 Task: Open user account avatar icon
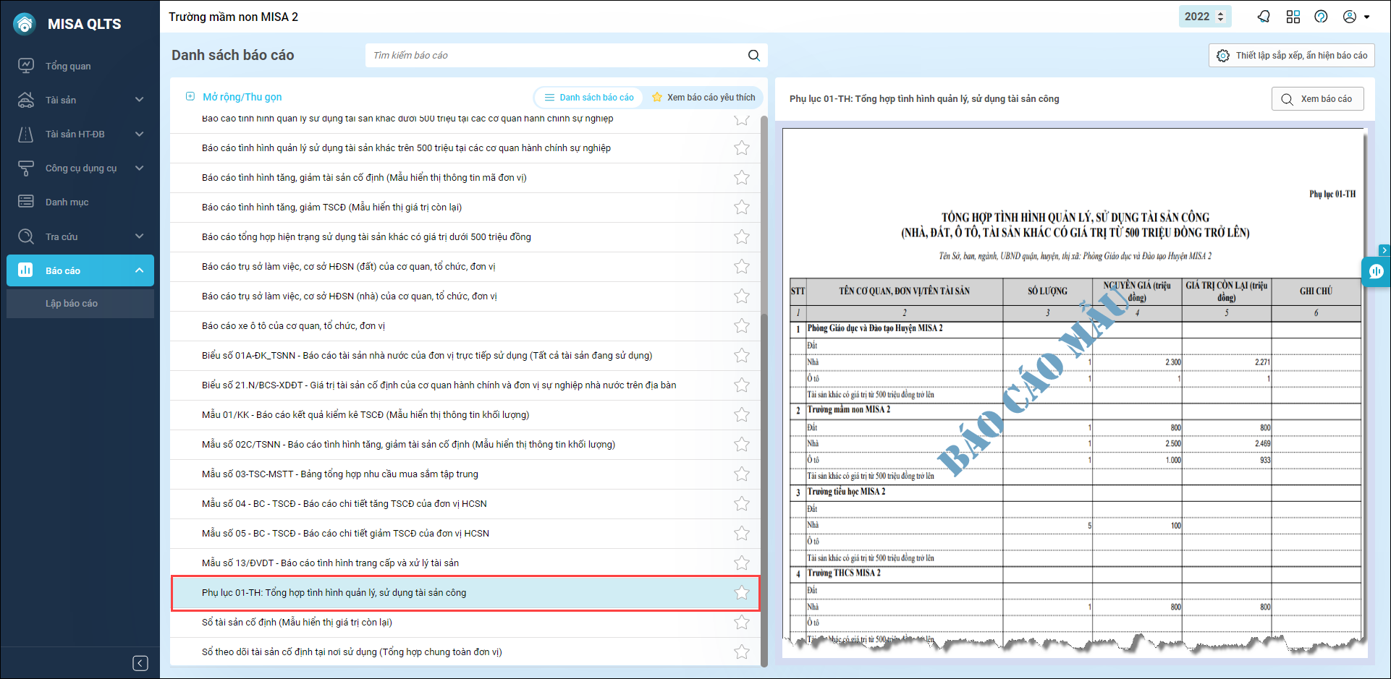1349,17
